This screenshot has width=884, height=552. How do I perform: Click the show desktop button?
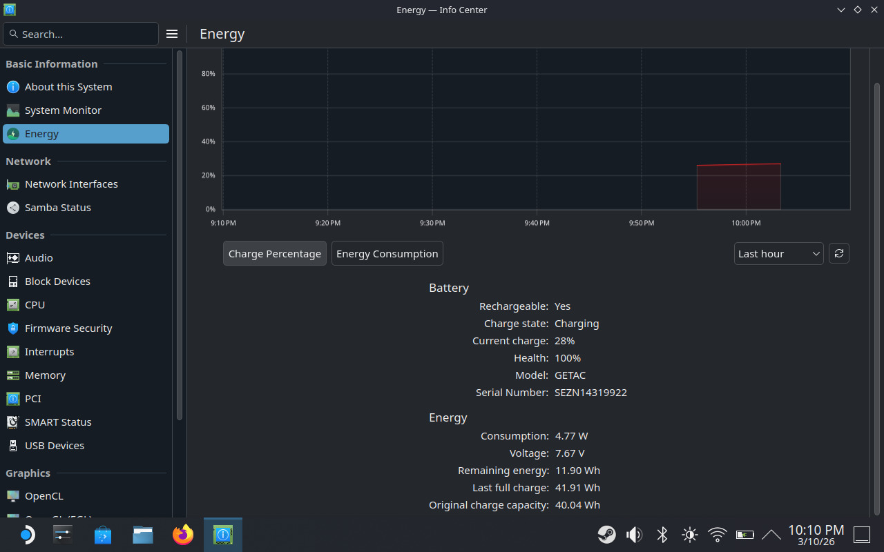click(862, 535)
